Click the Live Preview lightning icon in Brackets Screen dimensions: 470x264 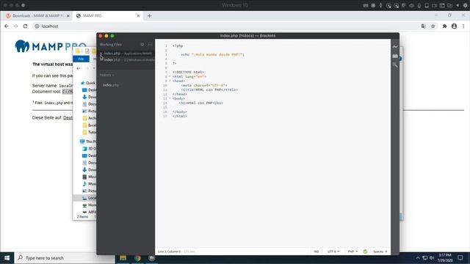(395, 47)
